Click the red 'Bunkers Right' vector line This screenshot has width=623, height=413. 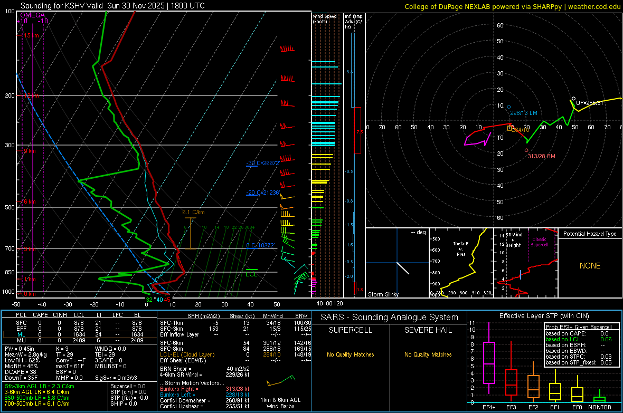tap(205, 389)
